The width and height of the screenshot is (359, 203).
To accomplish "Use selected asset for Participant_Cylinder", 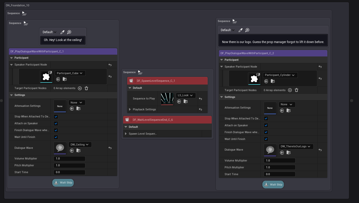I will (266, 81).
